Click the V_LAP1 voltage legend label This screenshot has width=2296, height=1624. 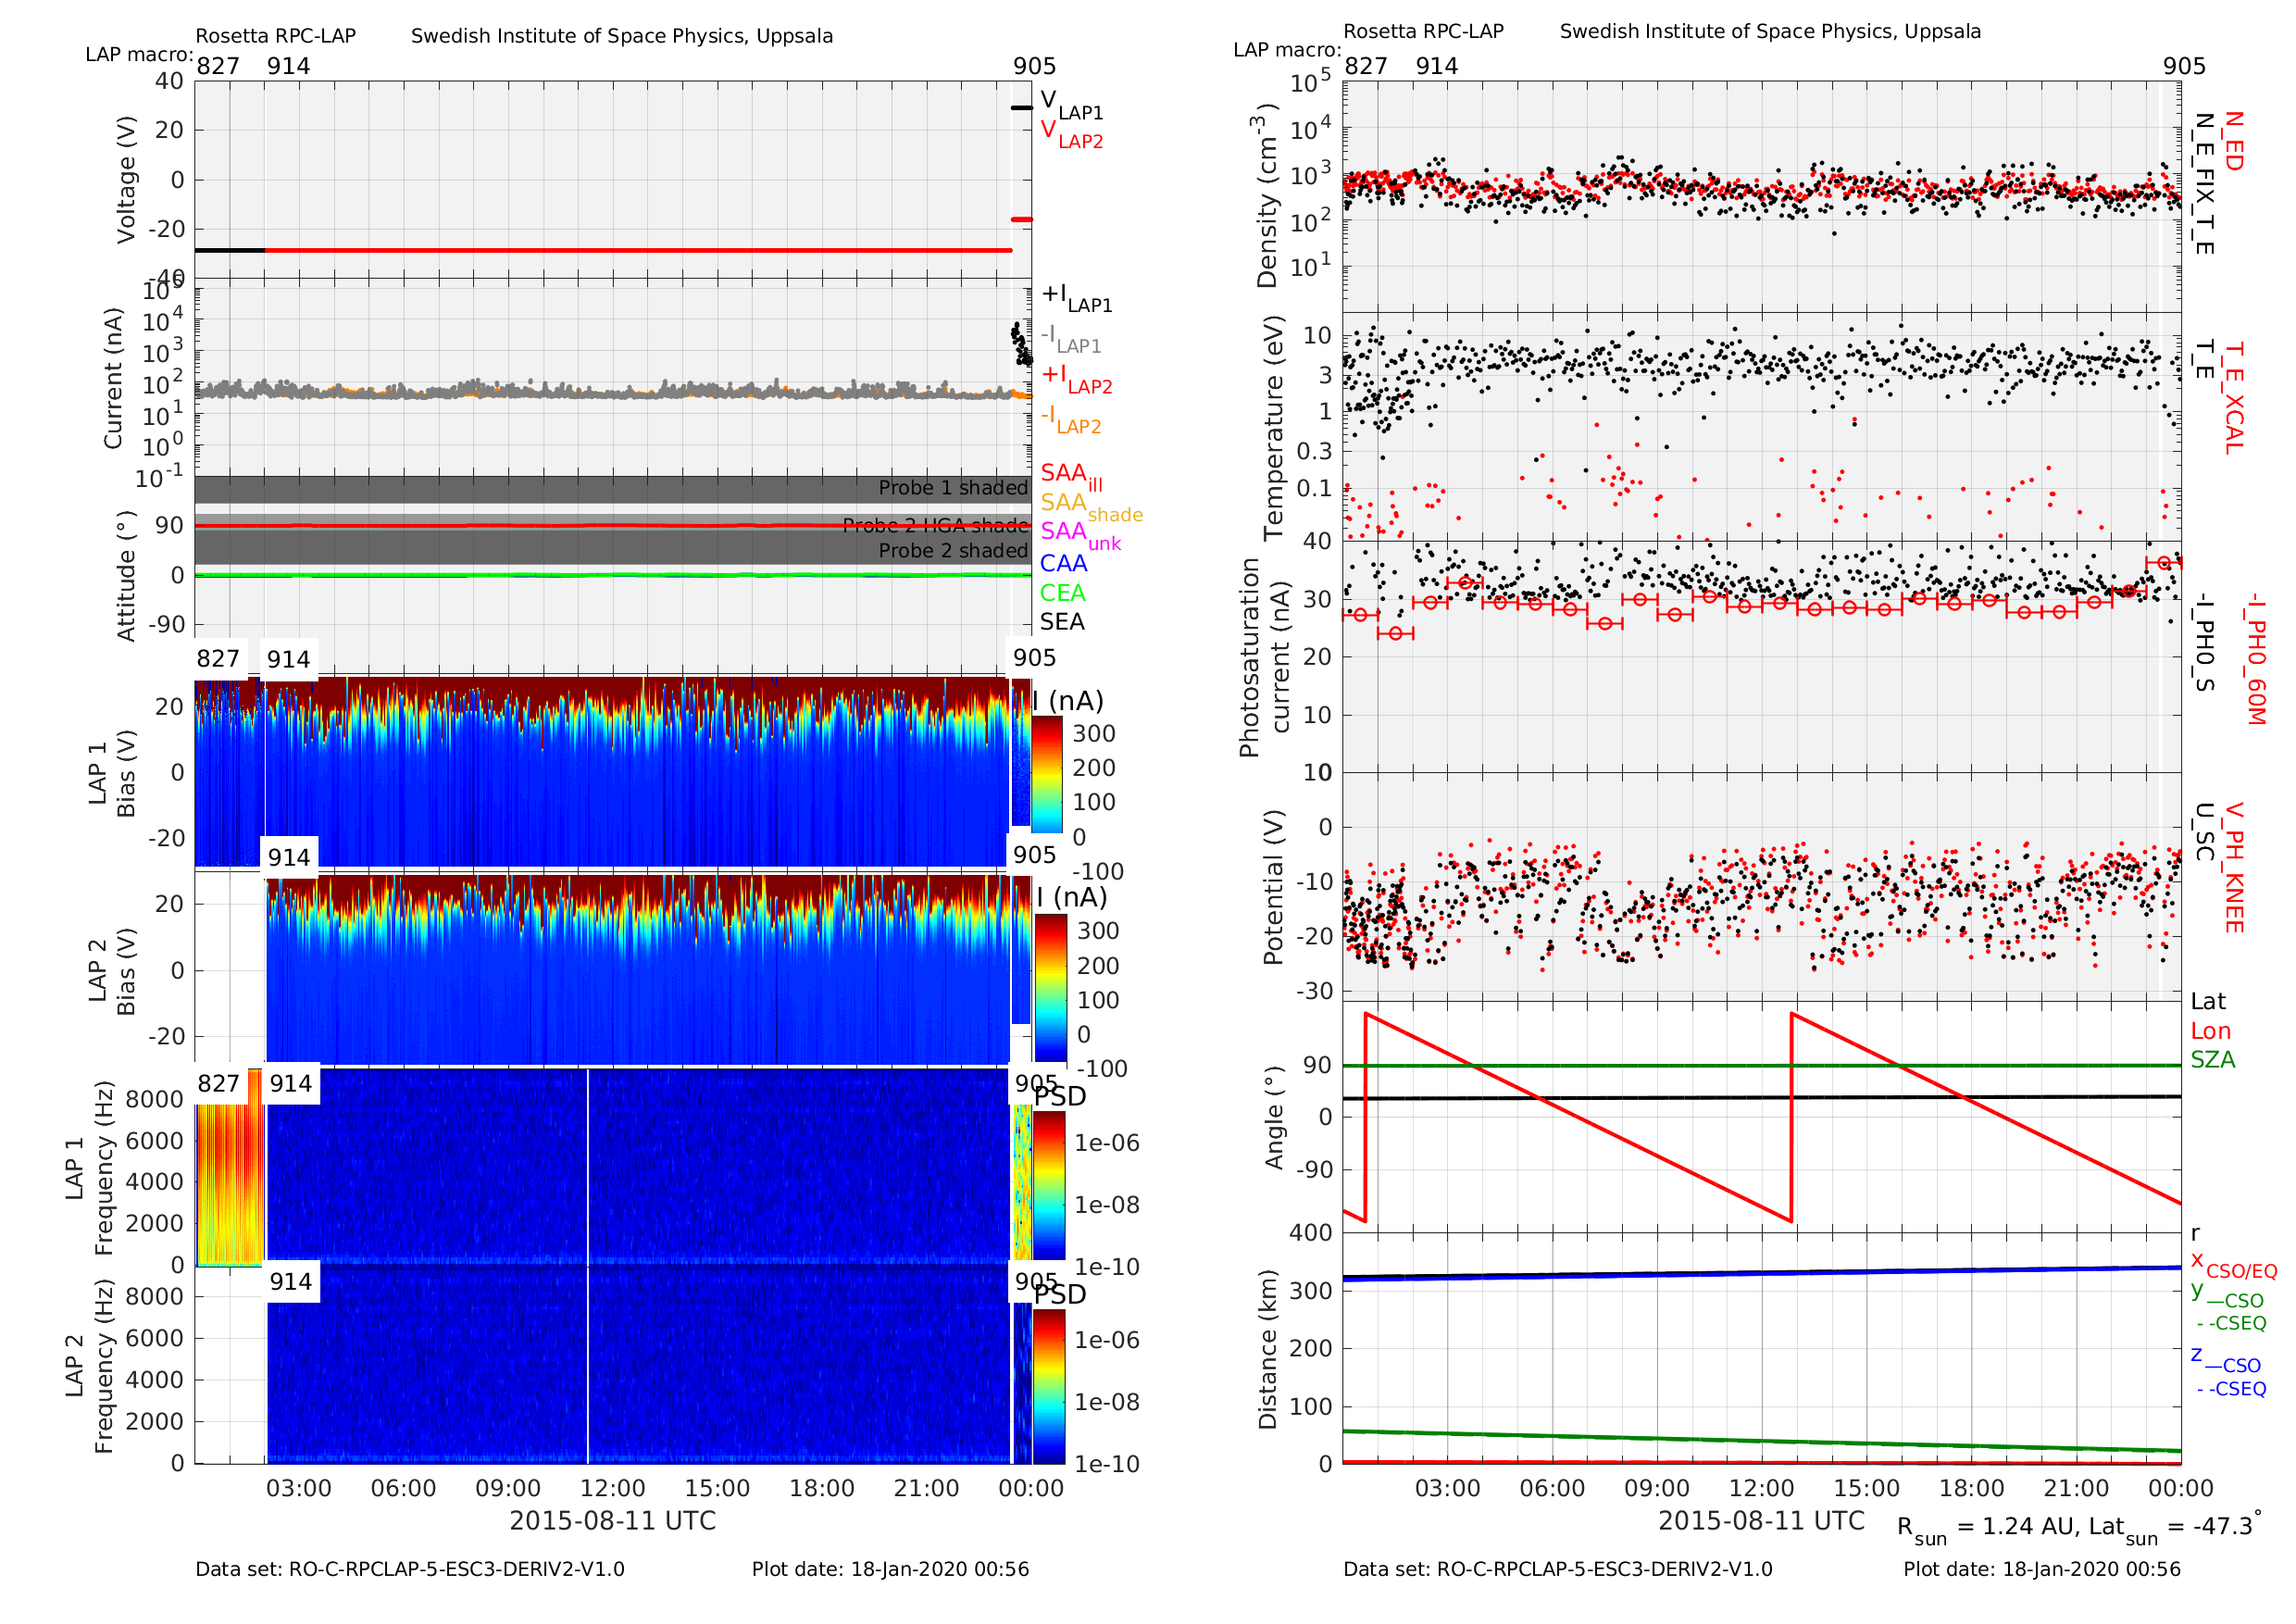pos(1071,104)
